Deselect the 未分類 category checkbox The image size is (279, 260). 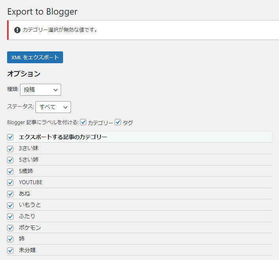(x=11, y=251)
